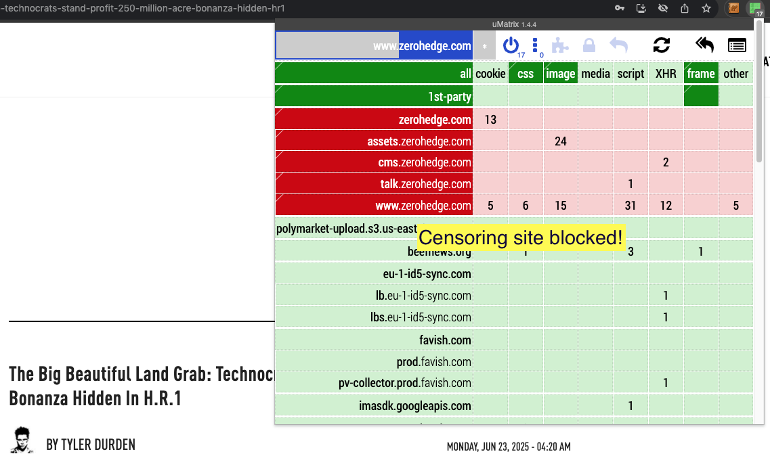Click the share icon in the address bar
This screenshot has width=770, height=456.
pyautogui.click(x=685, y=8)
